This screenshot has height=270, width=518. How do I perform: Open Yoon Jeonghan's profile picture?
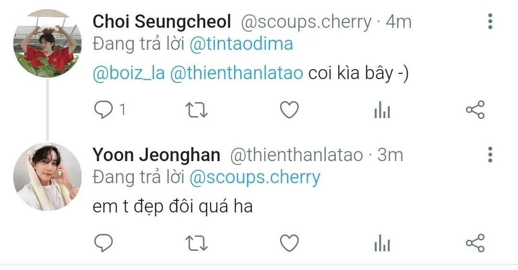click(47, 177)
